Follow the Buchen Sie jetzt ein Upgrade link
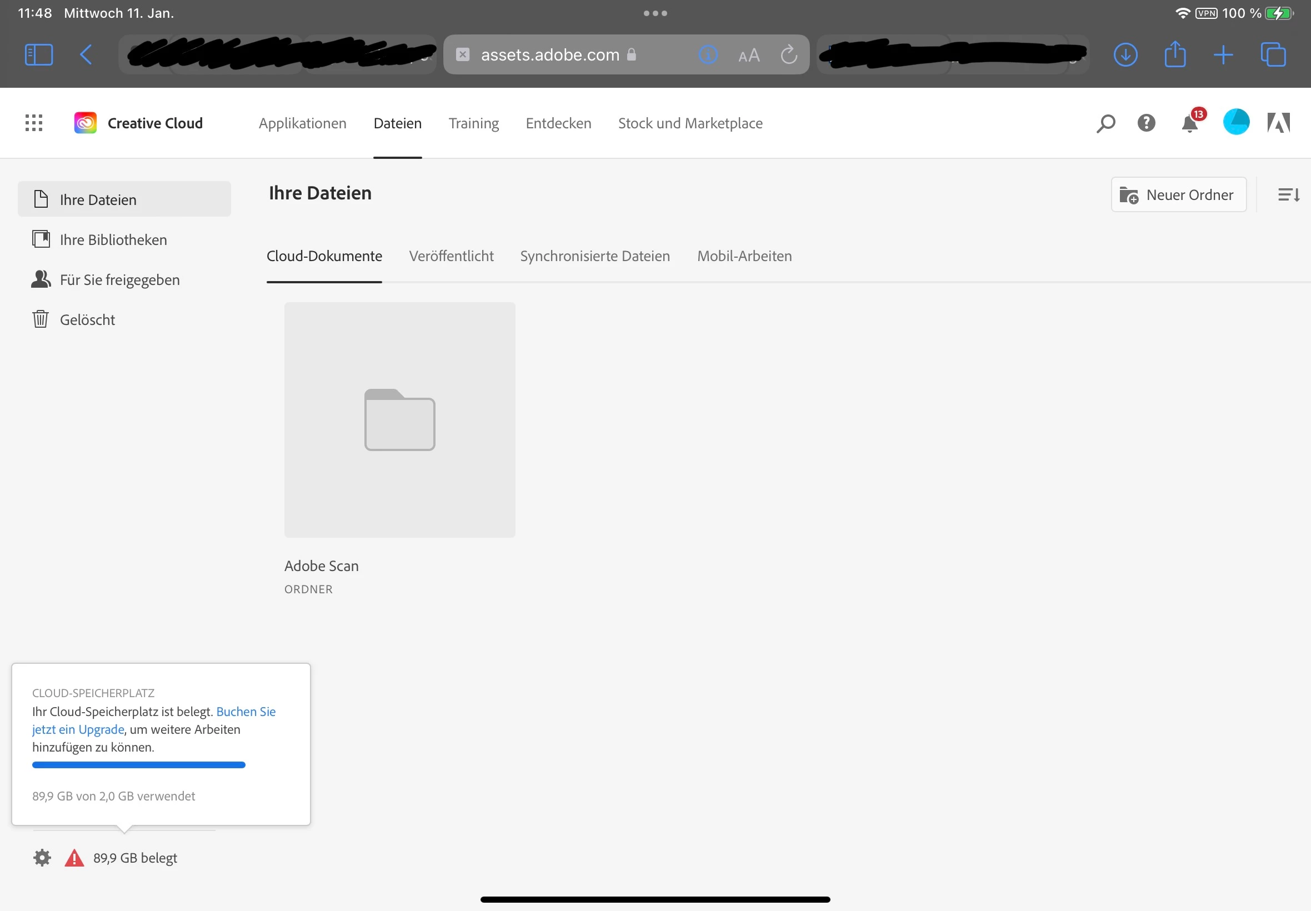This screenshot has height=911, width=1311. coord(246,711)
